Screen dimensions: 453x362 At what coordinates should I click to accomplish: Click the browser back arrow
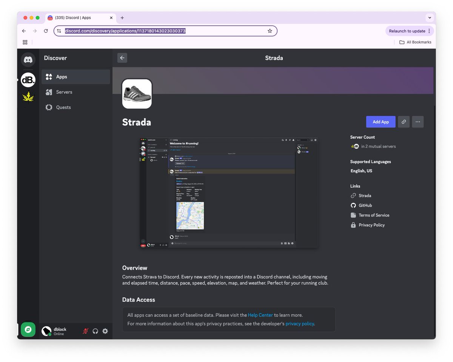(x=24, y=31)
